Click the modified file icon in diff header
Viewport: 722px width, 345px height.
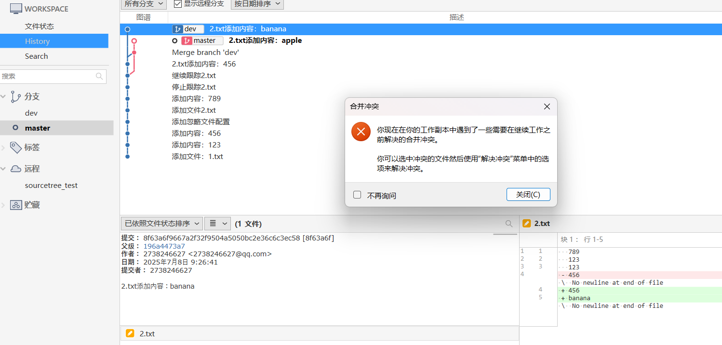(x=527, y=223)
